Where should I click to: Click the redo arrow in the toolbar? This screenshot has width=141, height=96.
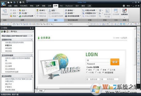tap(8, 24)
